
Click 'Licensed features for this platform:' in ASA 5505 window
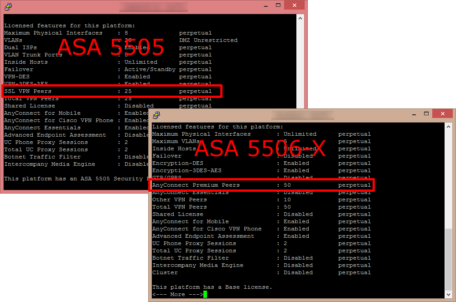pyautogui.click(x=69, y=26)
